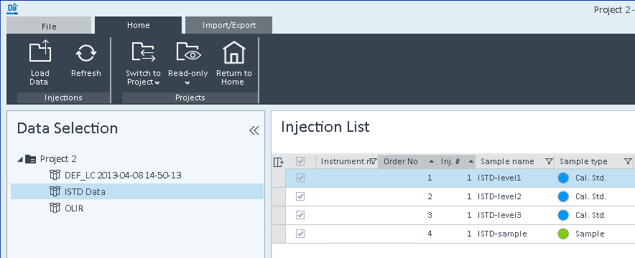Click the Sample name filter icon
The image size is (635, 258).
coord(549,161)
